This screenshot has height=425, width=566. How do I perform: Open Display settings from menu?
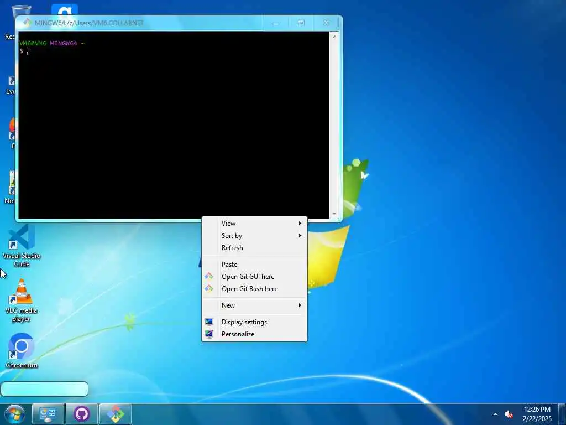[254, 322]
